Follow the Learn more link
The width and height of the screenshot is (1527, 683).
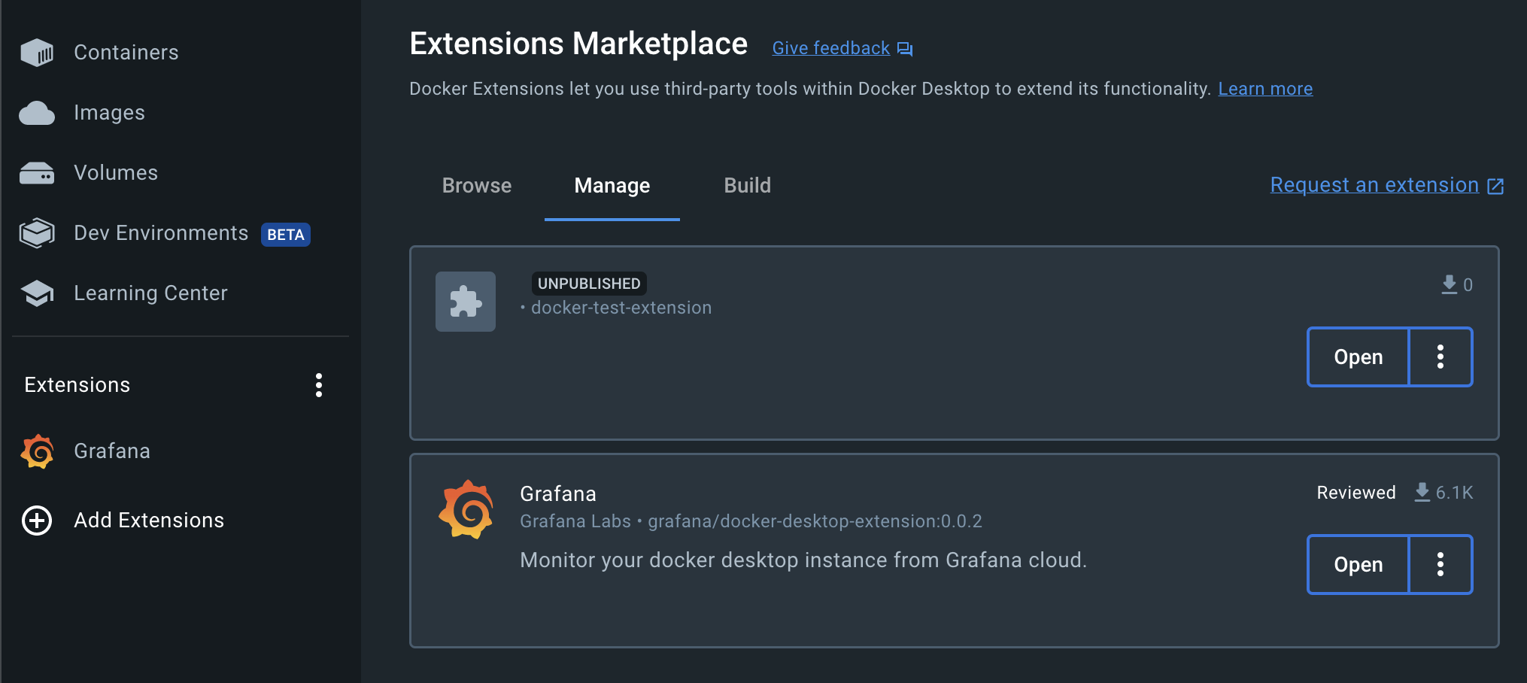click(x=1265, y=89)
